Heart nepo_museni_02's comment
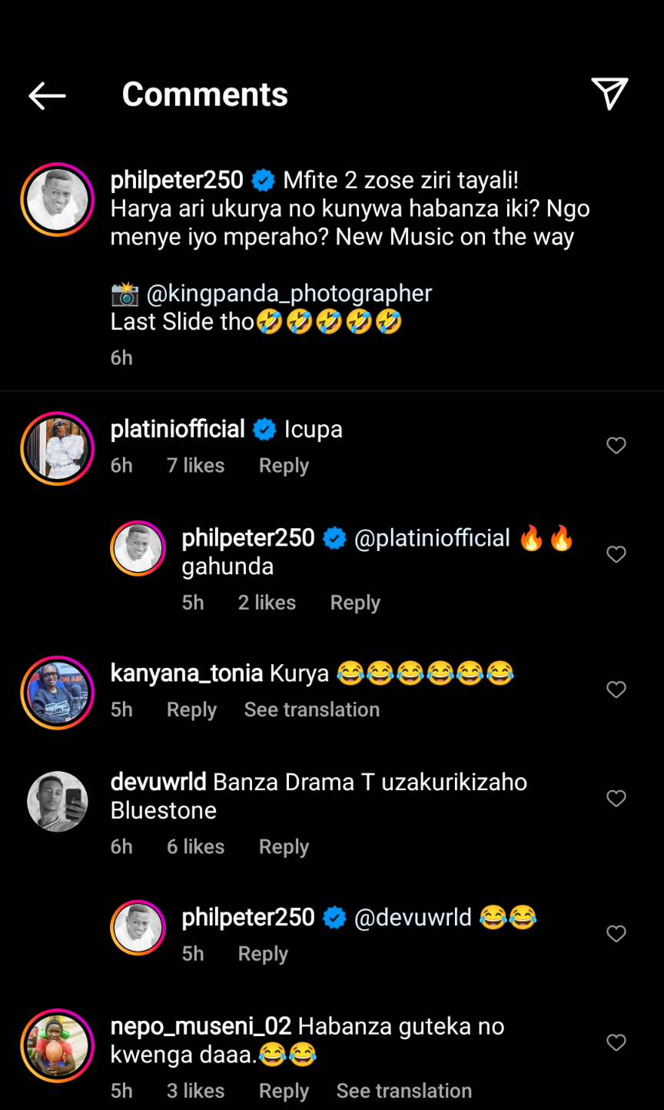The image size is (664, 1110). pos(616,1042)
